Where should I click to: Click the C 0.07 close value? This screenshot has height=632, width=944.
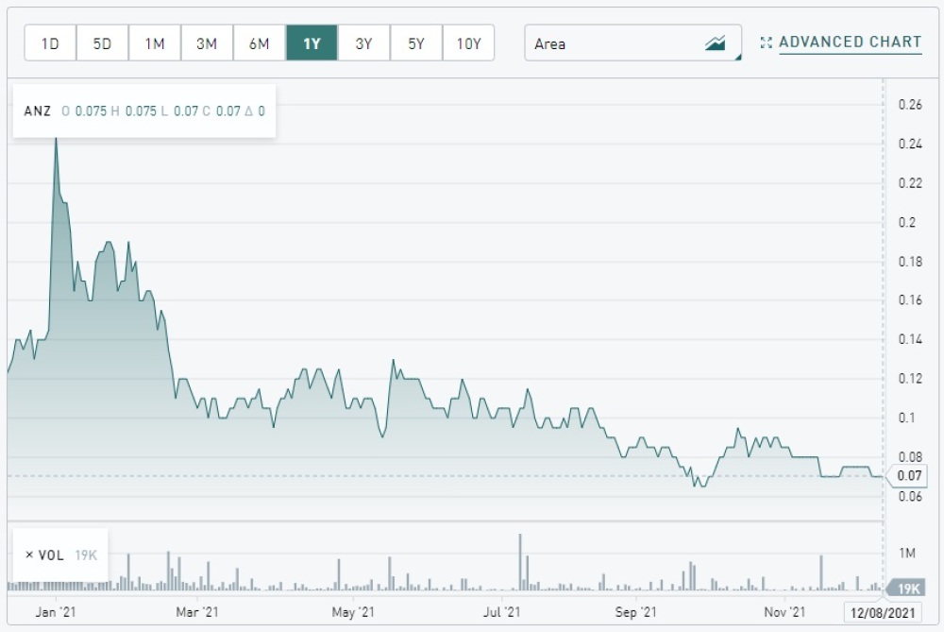(x=222, y=111)
